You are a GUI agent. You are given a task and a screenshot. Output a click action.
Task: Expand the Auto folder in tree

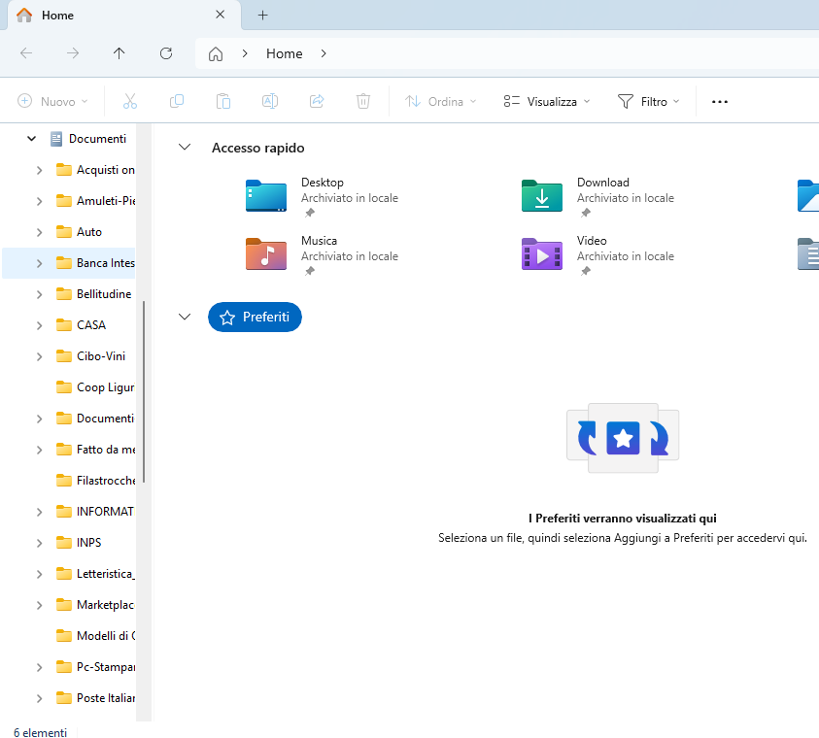39,232
